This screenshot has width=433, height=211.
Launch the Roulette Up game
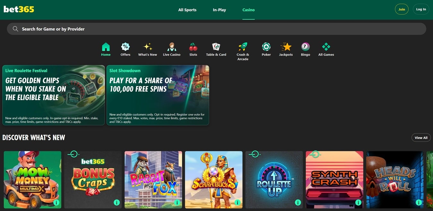(274, 180)
